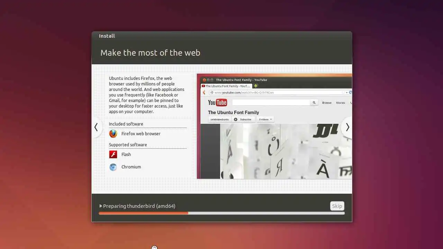Click the browser back arrow in slideshow
This screenshot has width=443, height=249.
[x=204, y=92]
